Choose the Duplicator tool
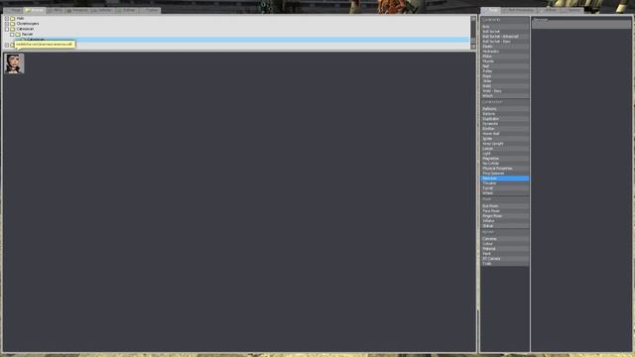Viewport: 635px width, 357px height. [505, 119]
